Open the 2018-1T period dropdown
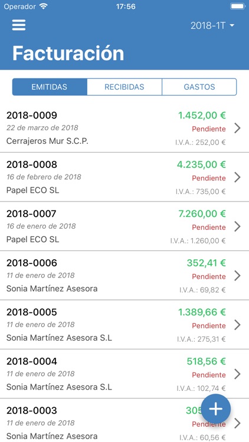 click(212, 26)
